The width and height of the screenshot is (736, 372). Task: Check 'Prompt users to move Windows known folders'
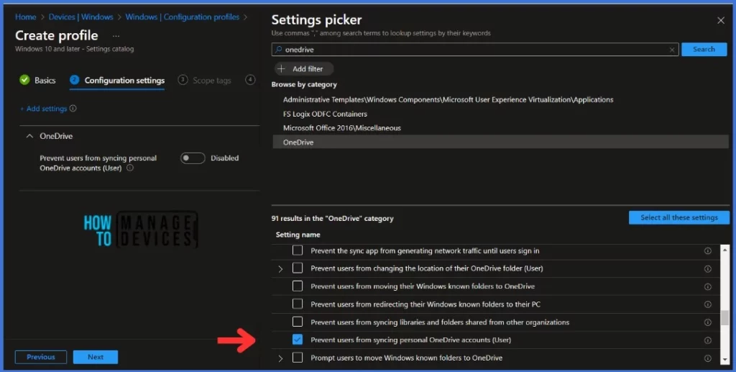tap(298, 358)
